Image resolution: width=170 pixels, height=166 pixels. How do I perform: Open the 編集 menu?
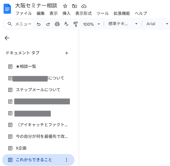41,14
